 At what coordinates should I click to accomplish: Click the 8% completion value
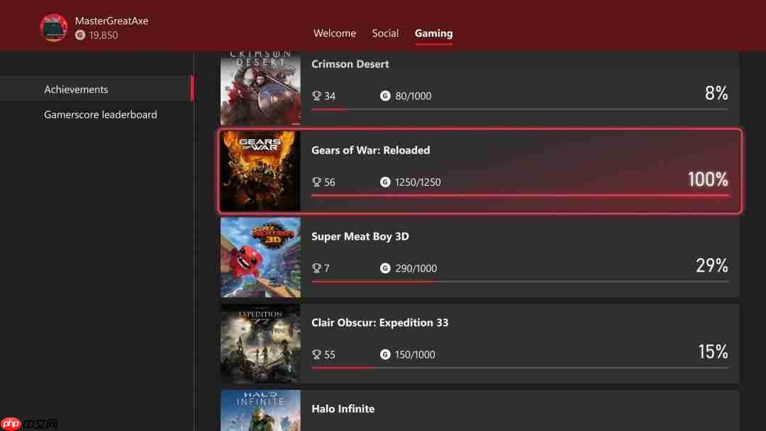[716, 93]
